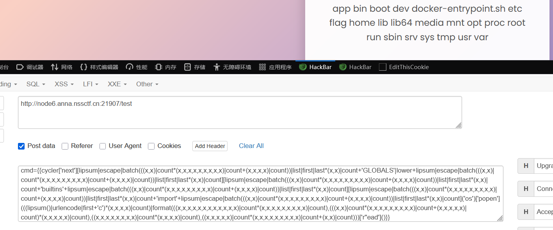Expand the XSS dropdown menu
Viewport: 553px width, 230px height.
(64, 84)
